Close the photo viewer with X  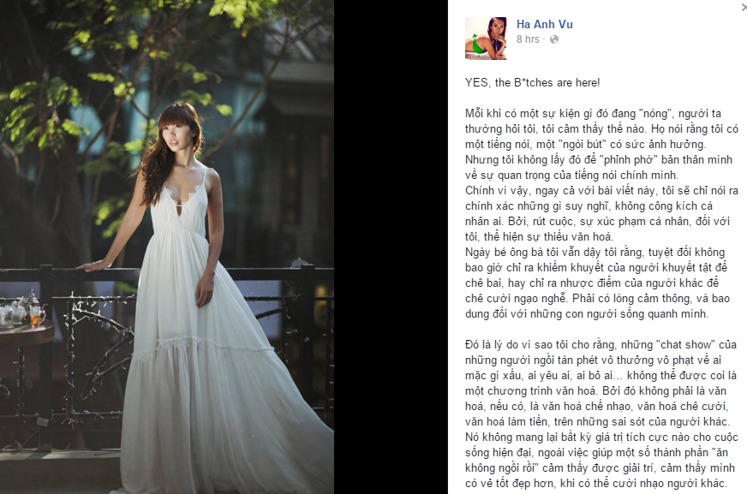click(x=744, y=7)
